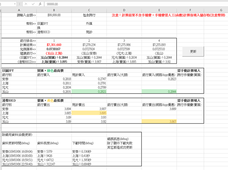Select column D header

(x=124, y=10)
